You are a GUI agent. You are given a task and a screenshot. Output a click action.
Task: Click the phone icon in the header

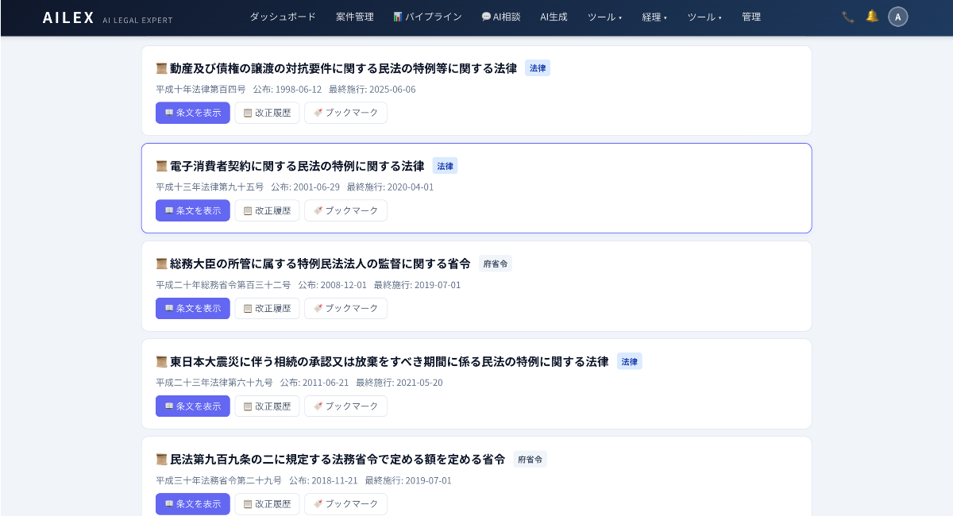tap(847, 17)
